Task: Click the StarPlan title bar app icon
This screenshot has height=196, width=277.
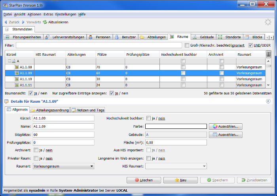Action: [5, 5]
